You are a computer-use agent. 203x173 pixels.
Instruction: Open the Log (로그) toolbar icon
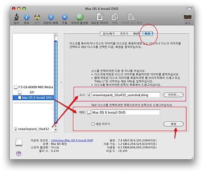188,17
